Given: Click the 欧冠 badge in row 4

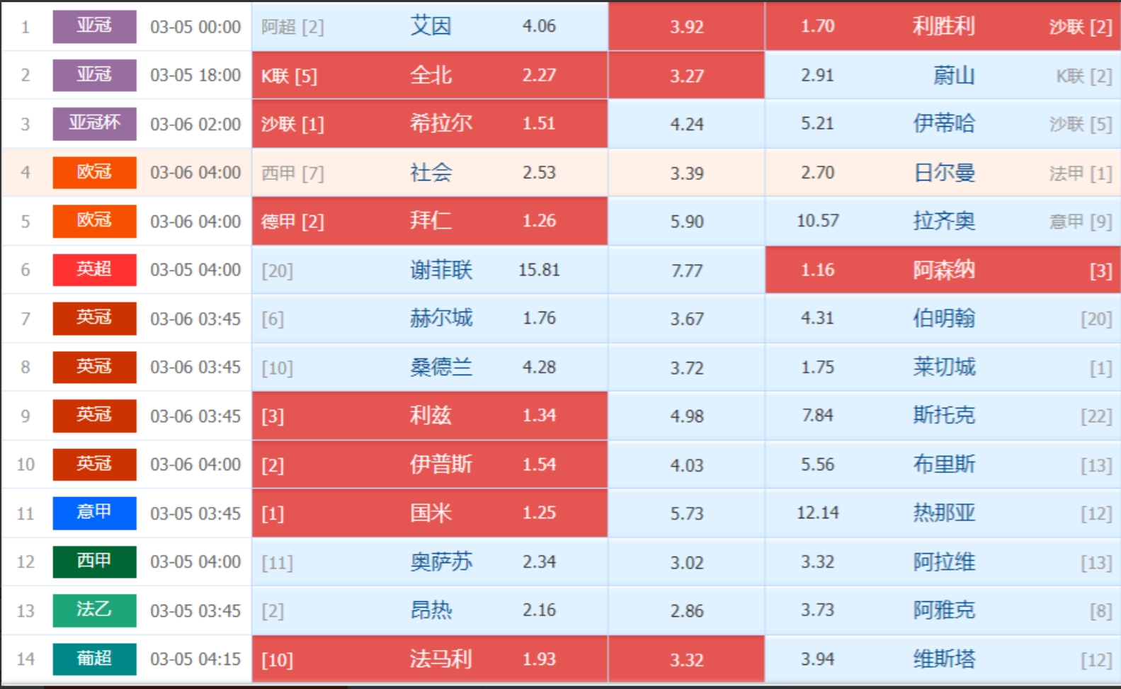Looking at the screenshot, I should coord(94,172).
